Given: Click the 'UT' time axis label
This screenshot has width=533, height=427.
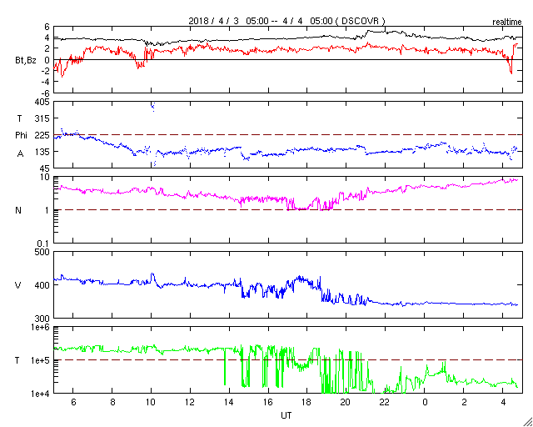Looking at the screenshot, I should click(x=286, y=415).
